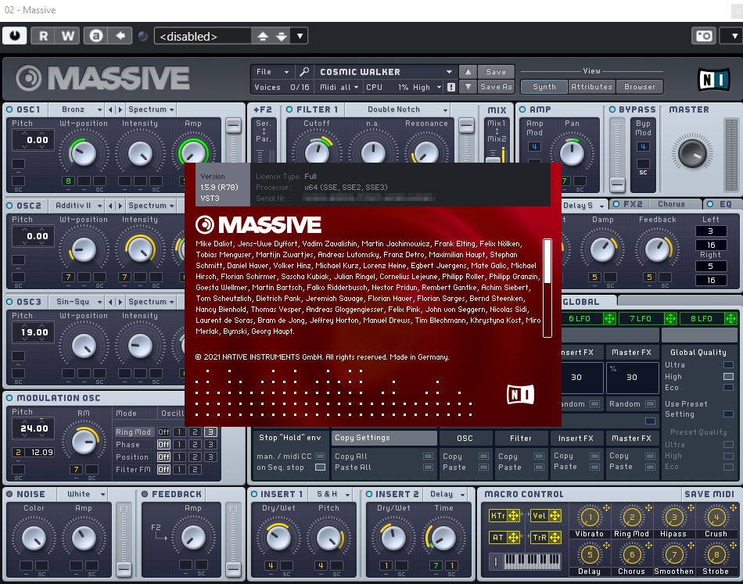Open Noise White type dropdown

83,494
